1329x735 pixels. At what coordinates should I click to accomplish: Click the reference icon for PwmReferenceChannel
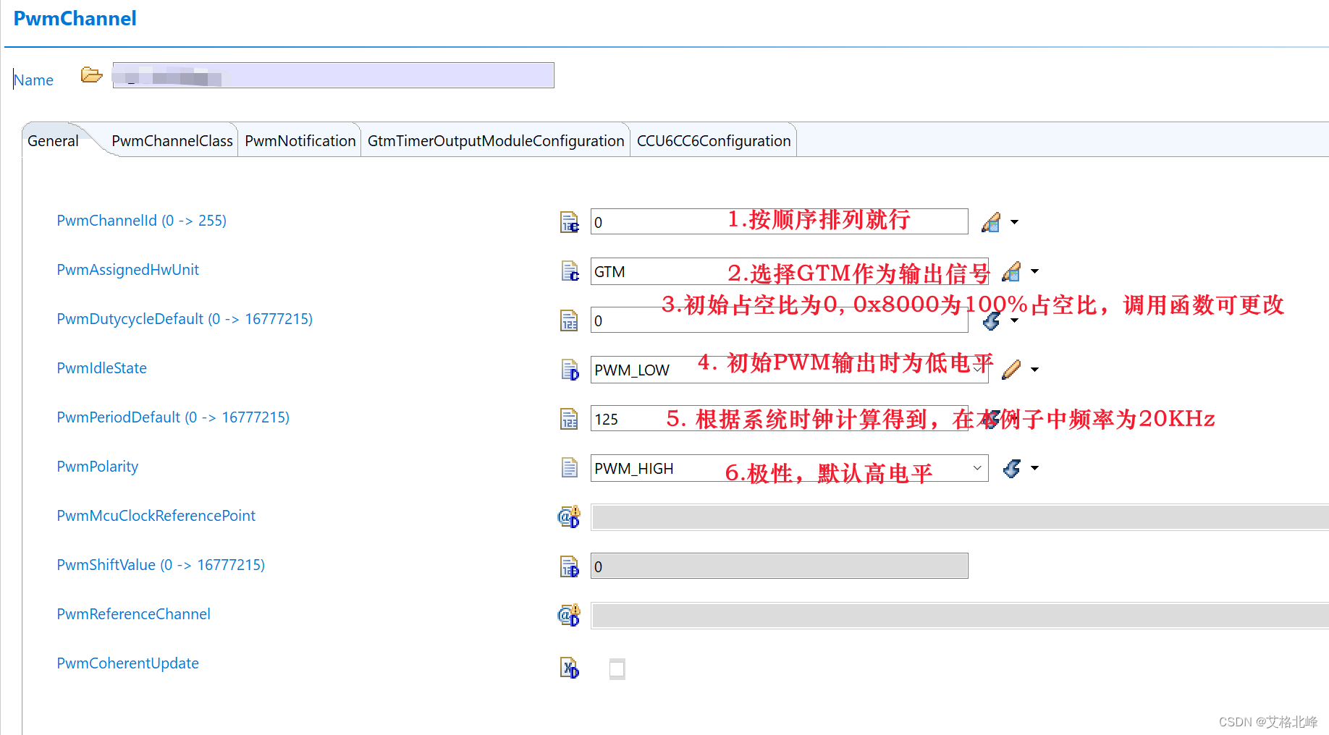pos(569,614)
